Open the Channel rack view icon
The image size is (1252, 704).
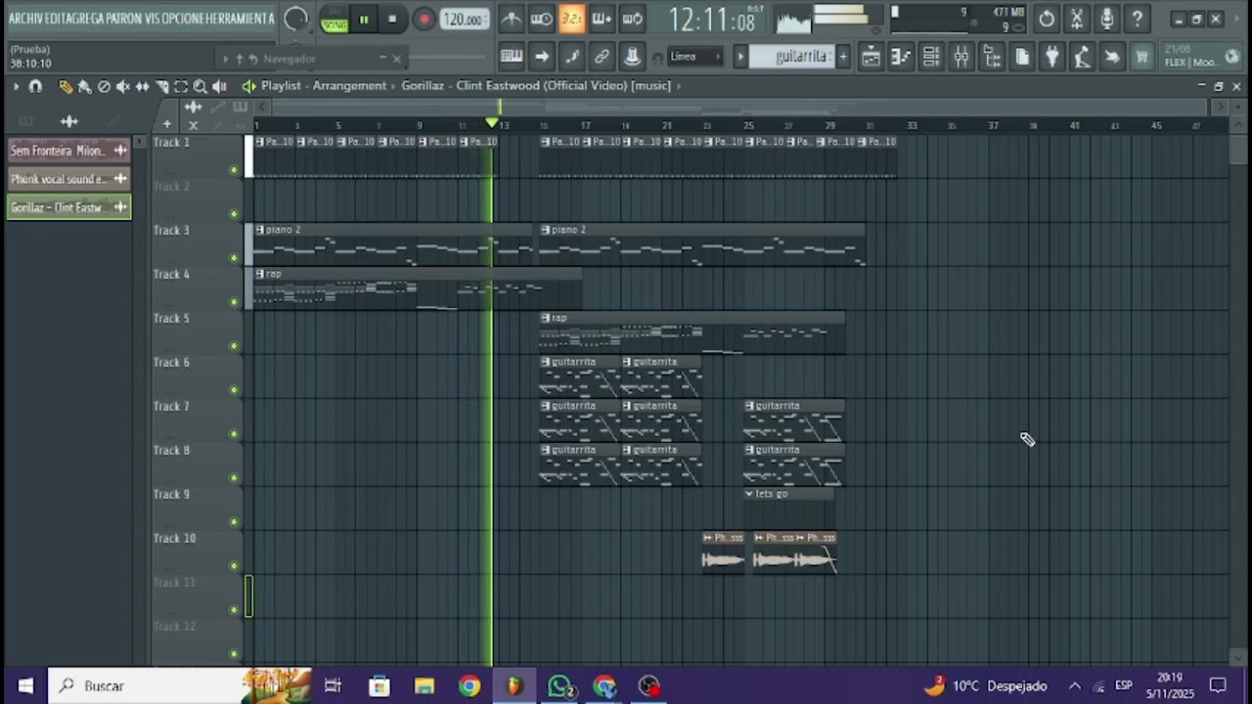(931, 57)
